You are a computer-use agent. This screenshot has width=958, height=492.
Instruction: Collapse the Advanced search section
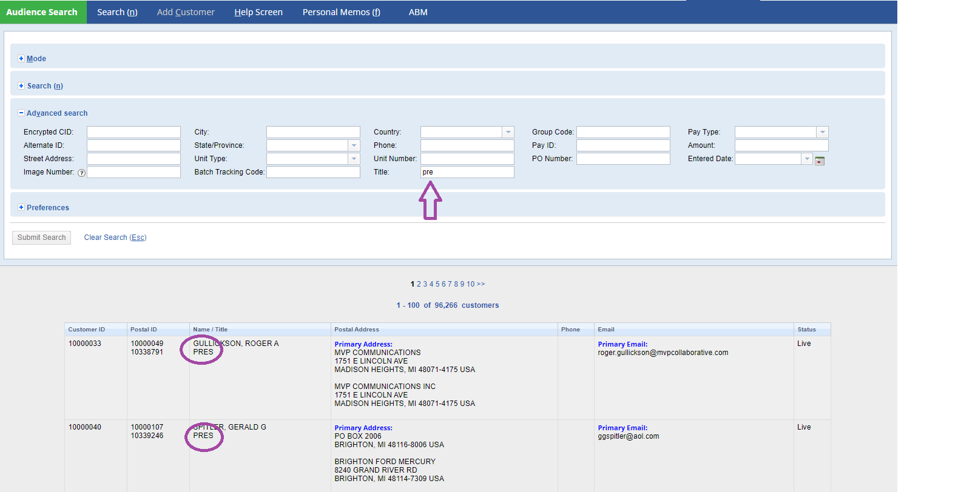(x=21, y=113)
